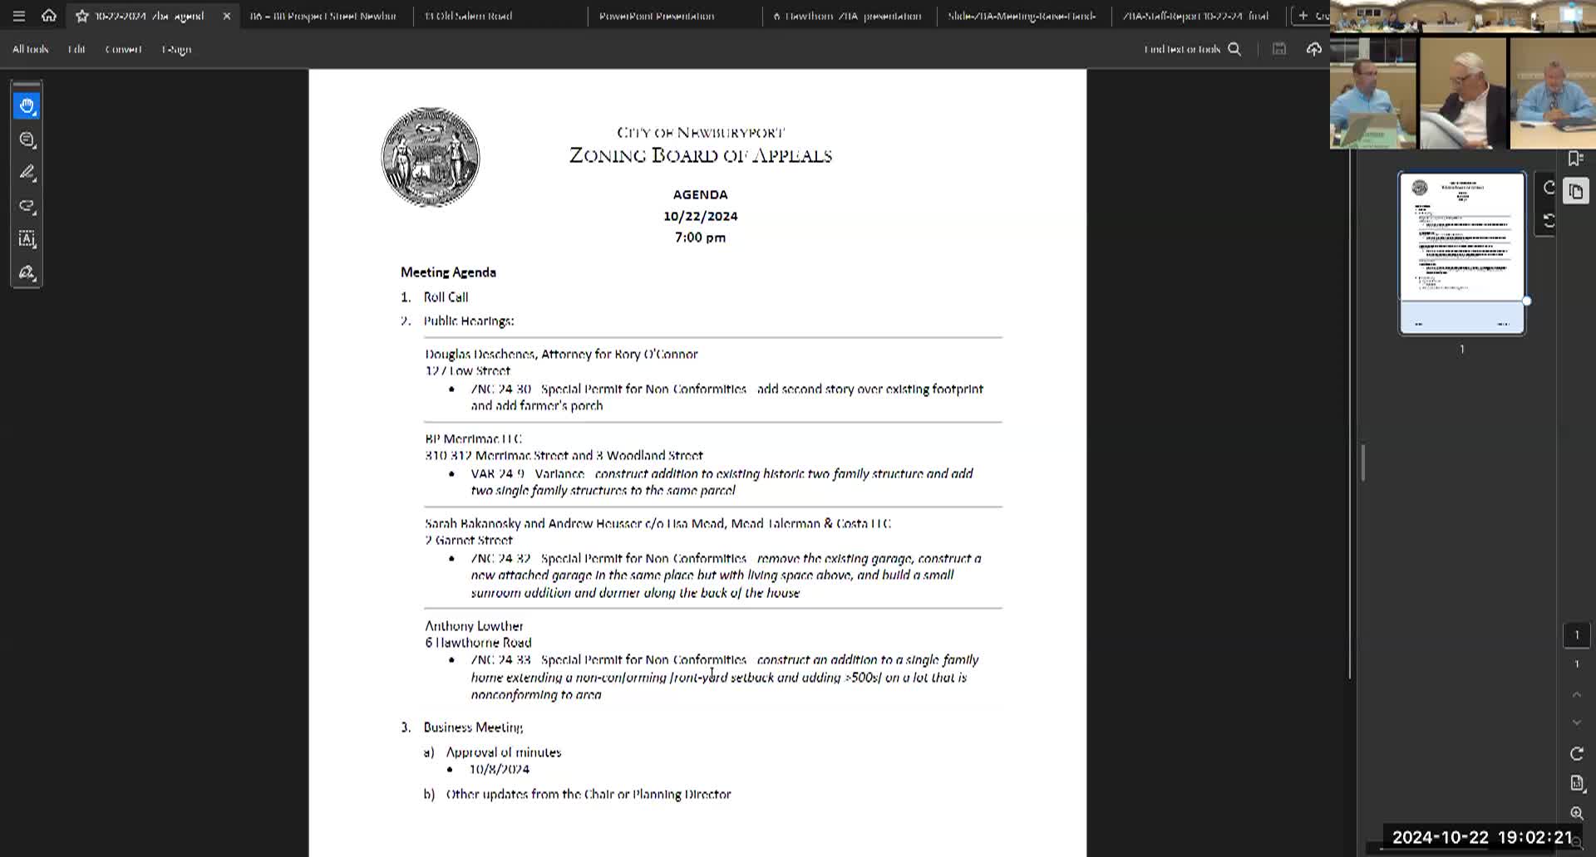The image size is (1596, 857).
Task: Click the 'Zoning Board of Appeals' heading
Action: [x=700, y=155]
